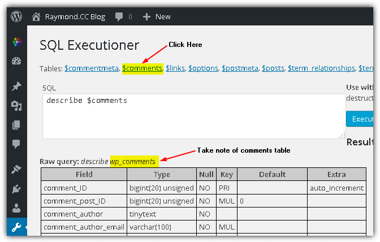Open the Pages icon in sidebar

click(16, 125)
